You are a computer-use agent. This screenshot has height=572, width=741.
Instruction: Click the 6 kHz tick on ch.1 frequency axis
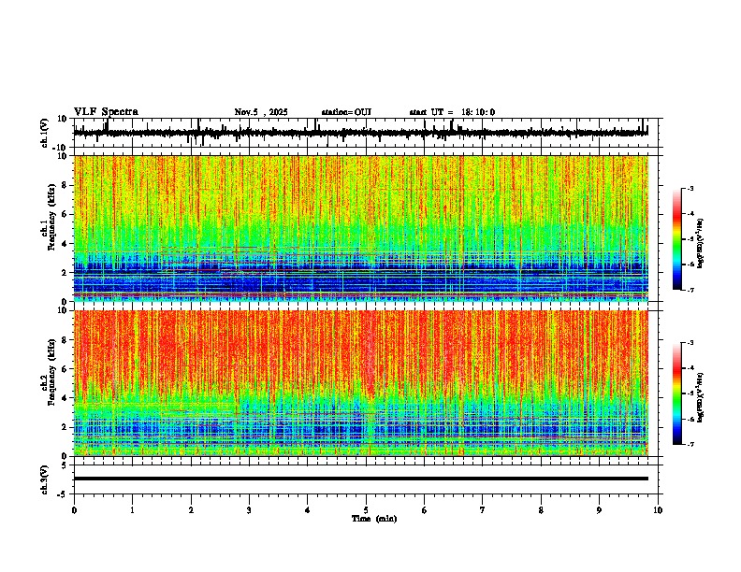(x=65, y=214)
